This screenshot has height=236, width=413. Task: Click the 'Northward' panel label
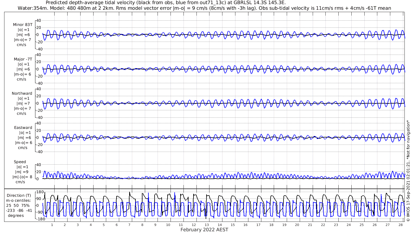(22, 94)
